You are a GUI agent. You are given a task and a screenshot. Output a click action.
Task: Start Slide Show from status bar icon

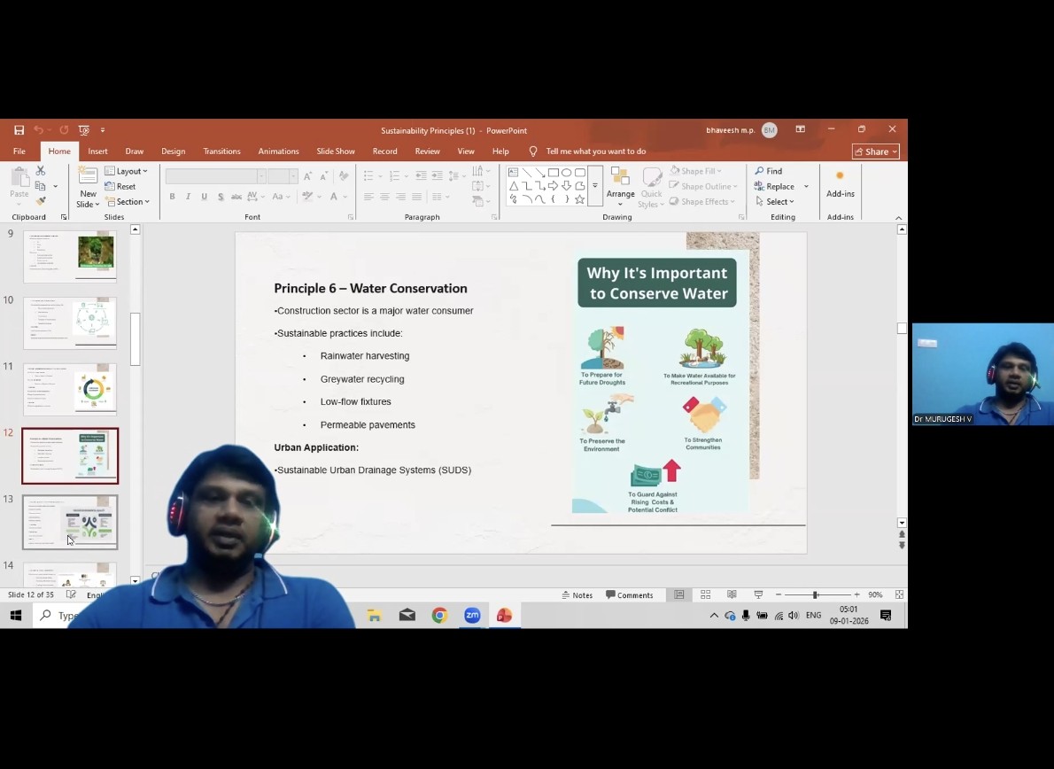(758, 594)
